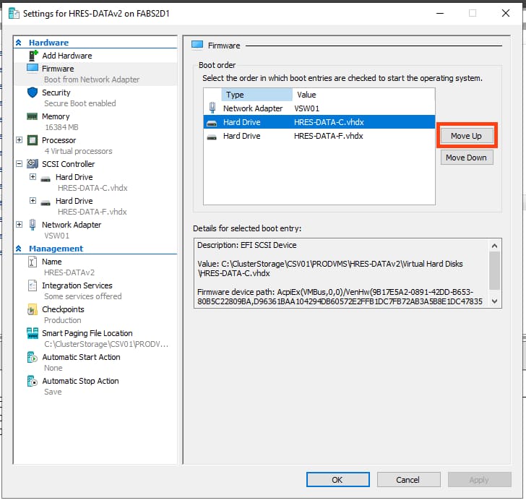Screen dimensions: 526x503
Task: Click the drive icon of the HRES-DATA-C.vhdx boot entry
Action: click(212, 123)
